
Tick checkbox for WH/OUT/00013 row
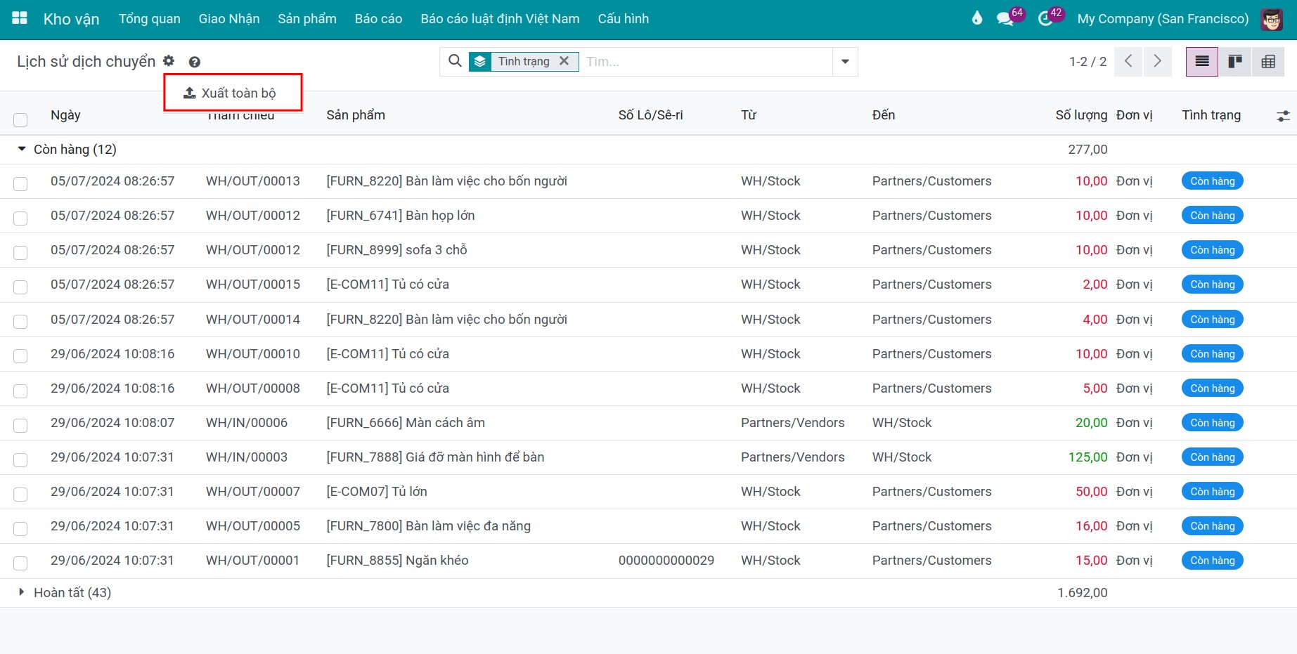coord(20,183)
